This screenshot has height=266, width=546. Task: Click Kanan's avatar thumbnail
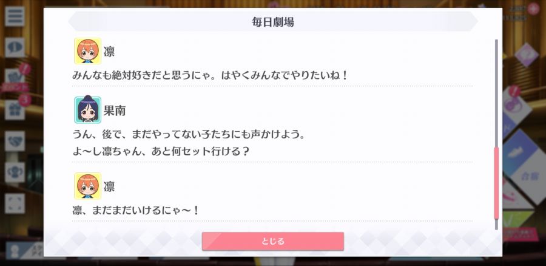[x=88, y=110]
